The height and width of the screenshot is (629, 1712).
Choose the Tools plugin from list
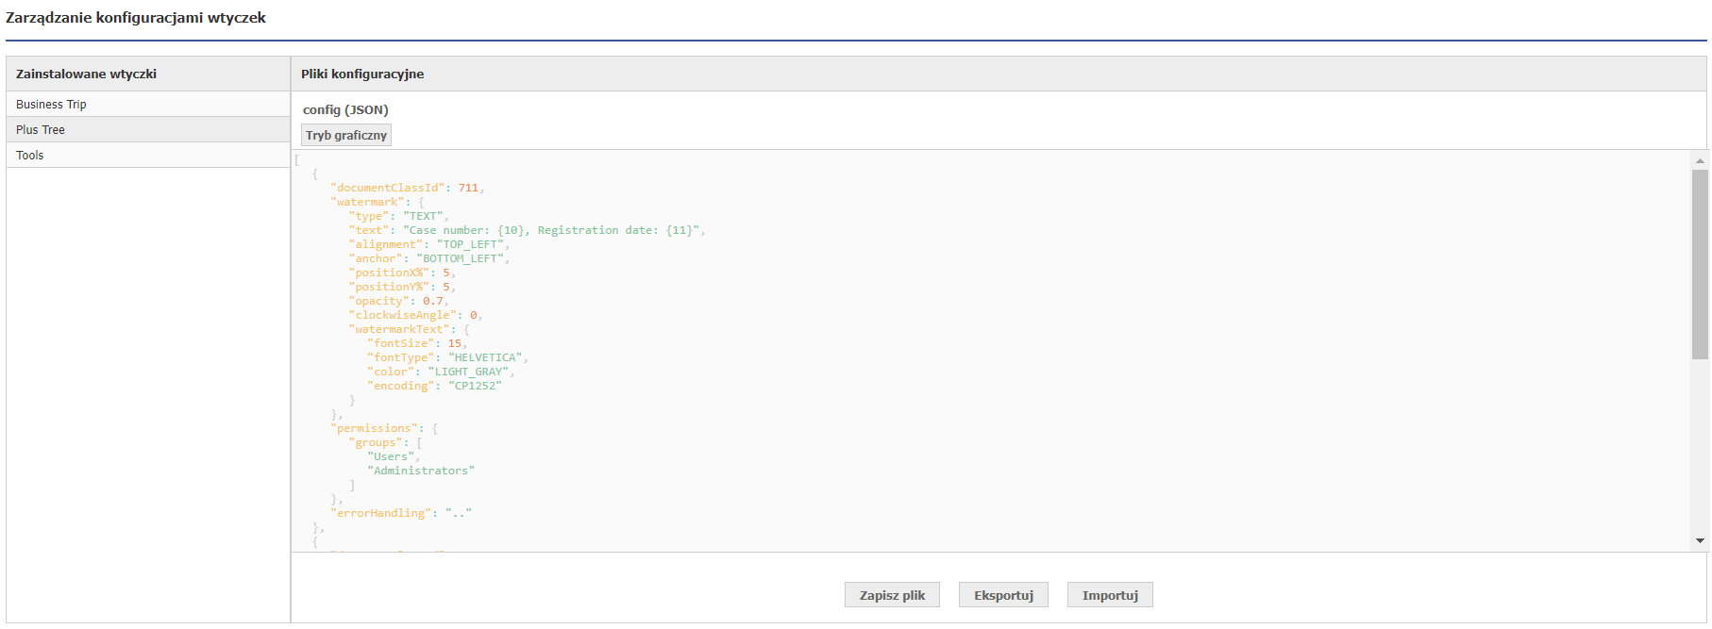[x=30, y=156]
